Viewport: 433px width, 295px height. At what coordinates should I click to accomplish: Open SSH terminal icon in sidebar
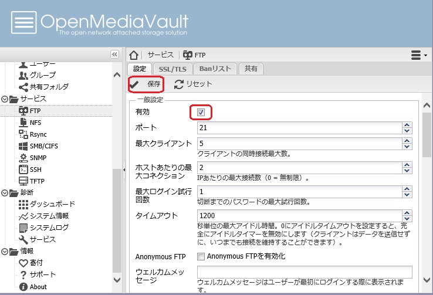tap(23, 169)
